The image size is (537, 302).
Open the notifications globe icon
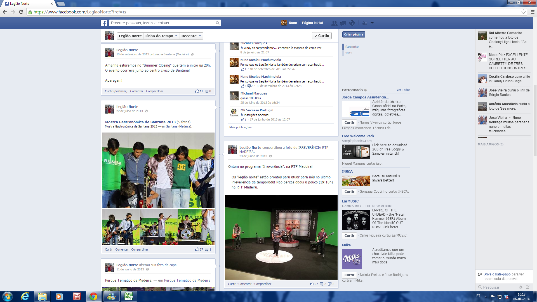click(352, 23)
